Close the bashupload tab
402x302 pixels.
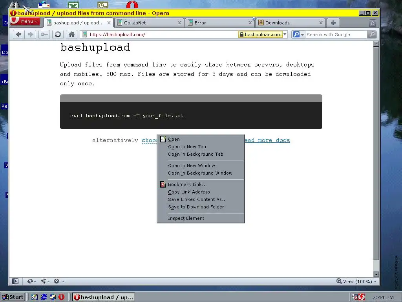pyautogui.click(x=109, y=23)
